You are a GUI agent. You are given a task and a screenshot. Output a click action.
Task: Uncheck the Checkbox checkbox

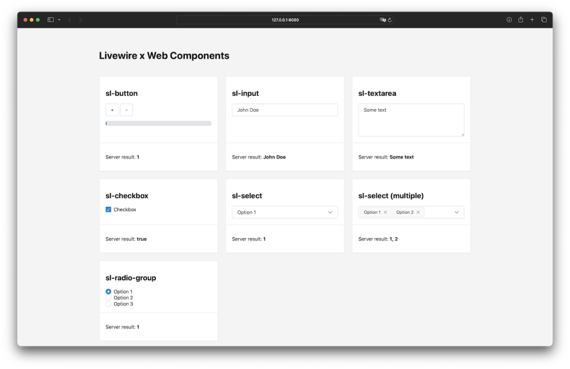(109, 209)
